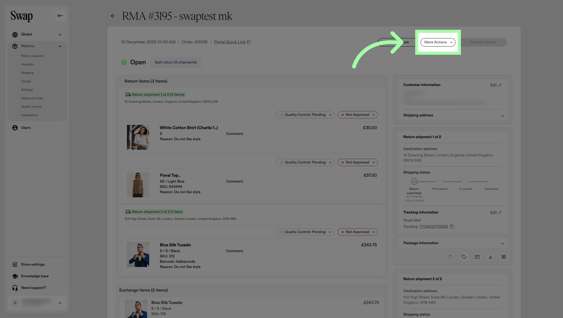Expand the Package information section
The height and width of the screenshot is (318, 563).
pyautogui.click(x=503, y=244)
